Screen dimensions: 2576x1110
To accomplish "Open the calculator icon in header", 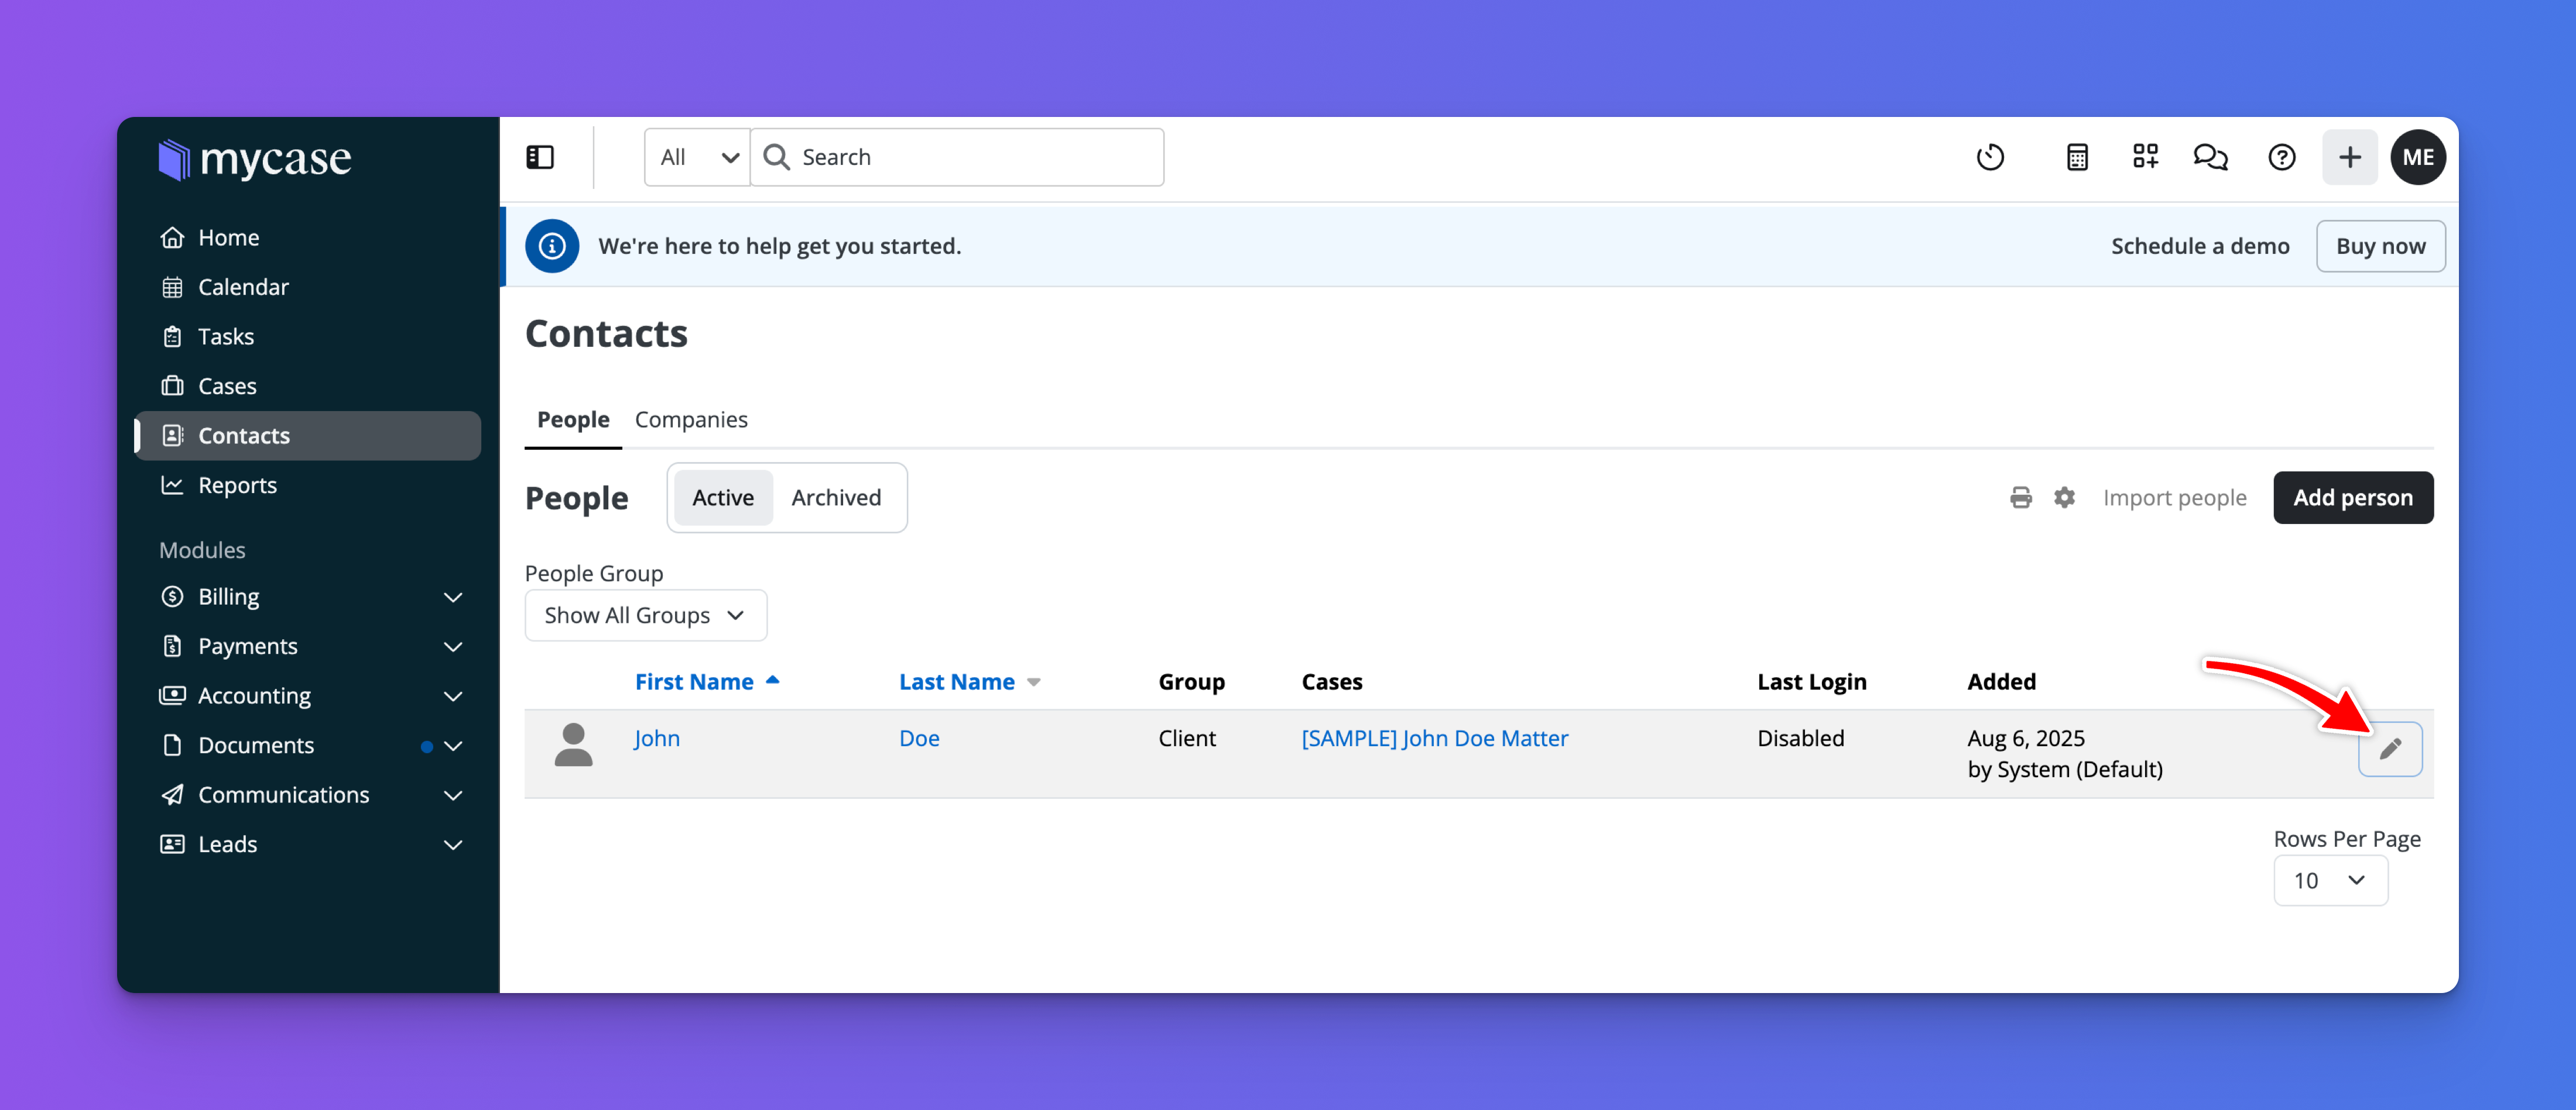I will (x=2077, y=157).
